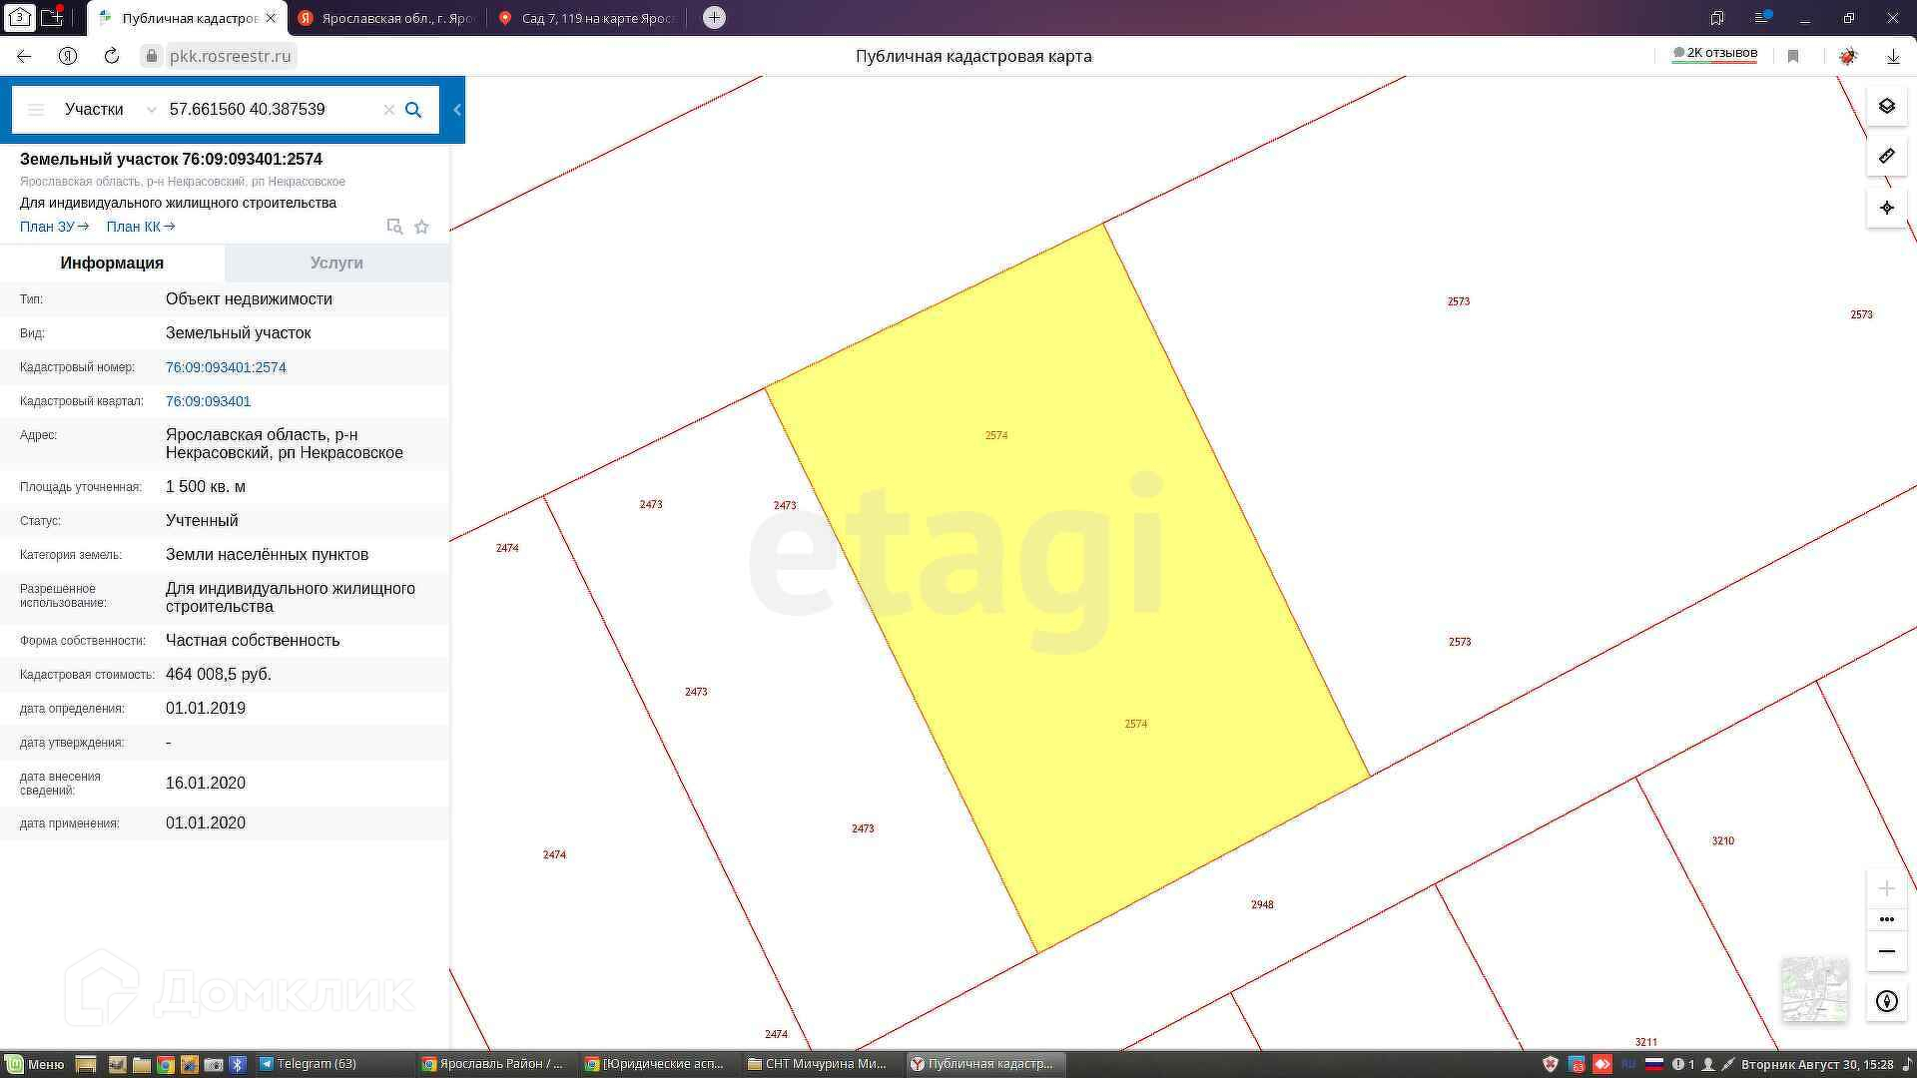1917x1078 pixels.
Task: Zoom out with the minus button
Action: pos(1886,951)
